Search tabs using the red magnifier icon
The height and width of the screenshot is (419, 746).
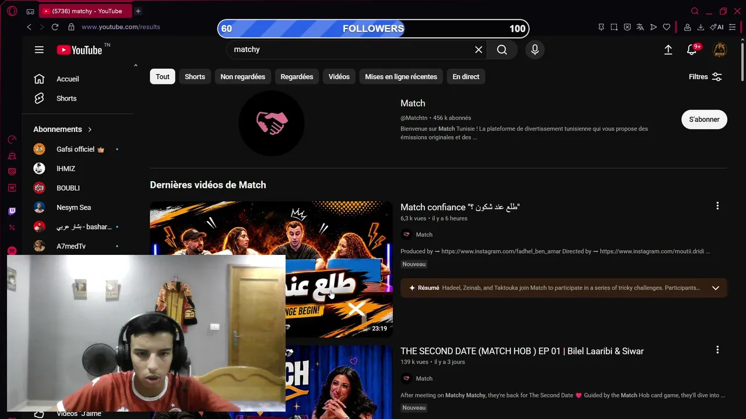click(695, 11)
